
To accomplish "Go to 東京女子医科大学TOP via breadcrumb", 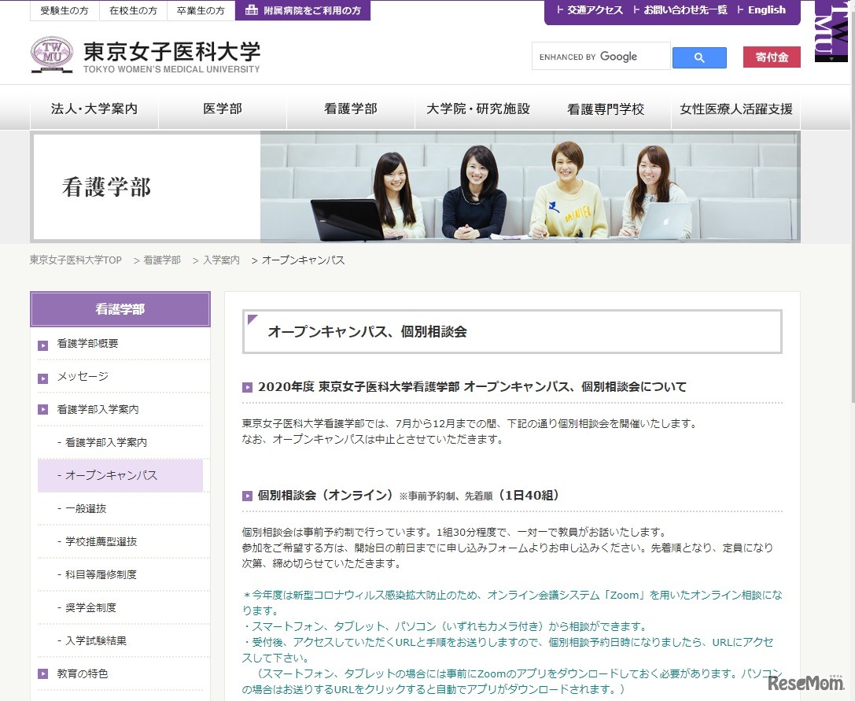I will pyautogui.click(x=75, y=260).
